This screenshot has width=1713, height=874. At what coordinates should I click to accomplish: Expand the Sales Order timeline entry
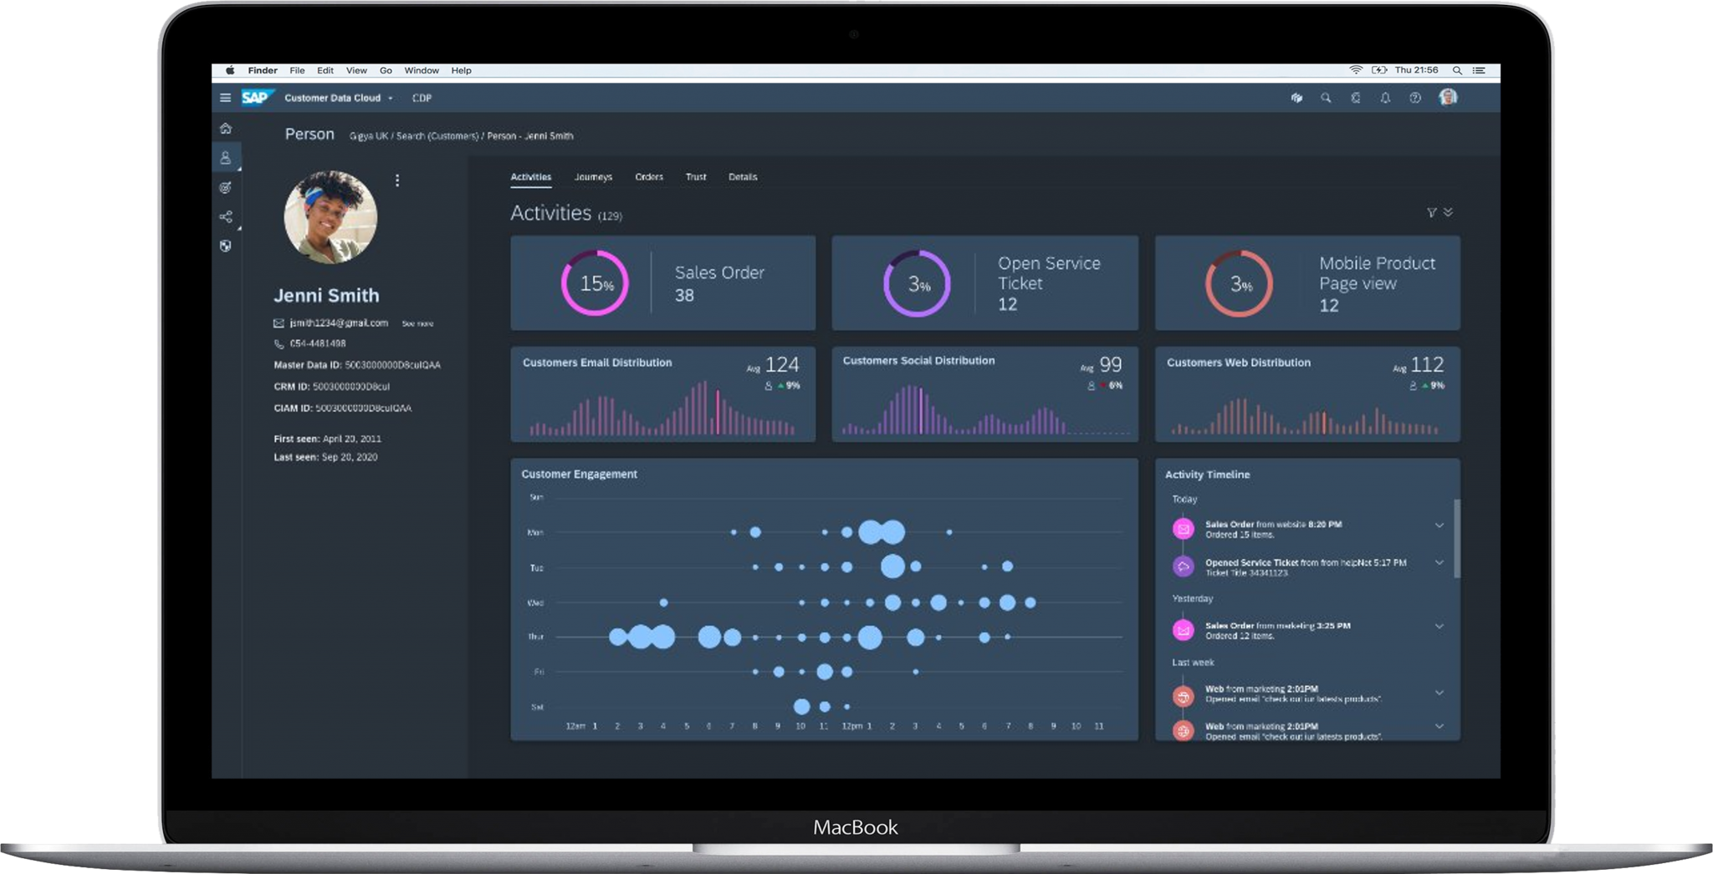[1440, 526]
